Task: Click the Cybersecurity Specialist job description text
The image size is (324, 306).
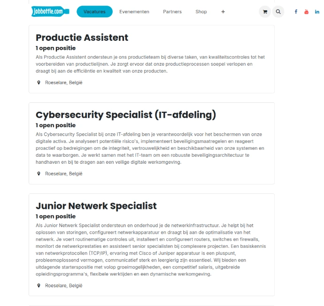Action: pos(149,148)
